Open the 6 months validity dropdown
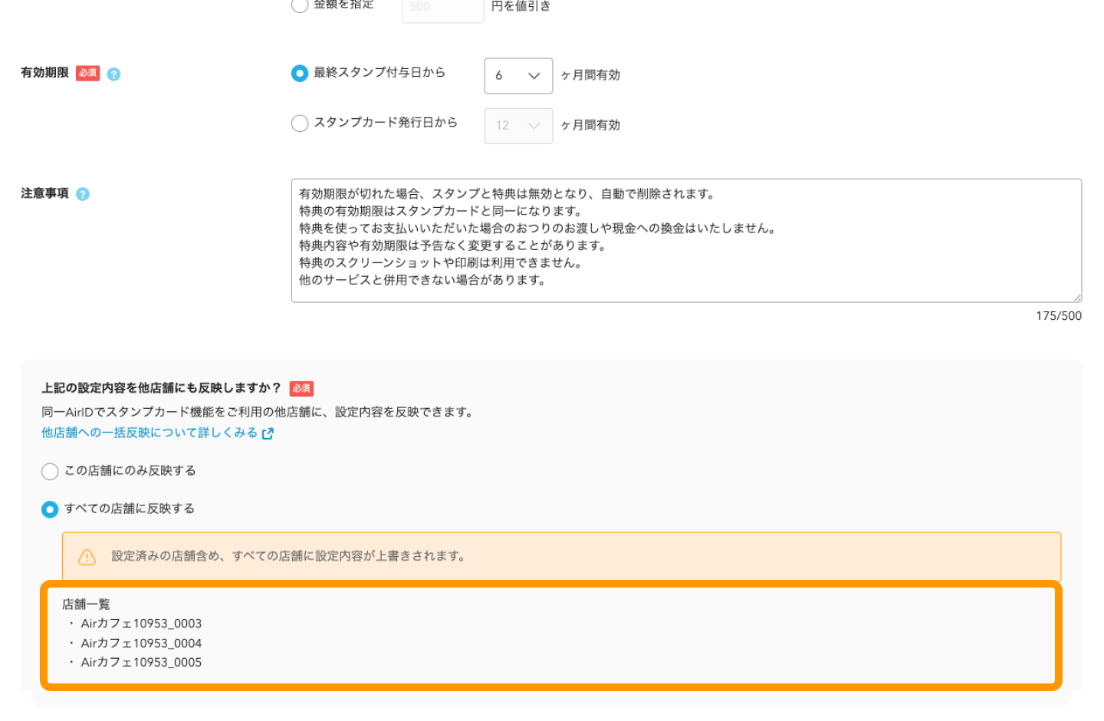This screenshot has height=721, width=1104. point(518,76)
